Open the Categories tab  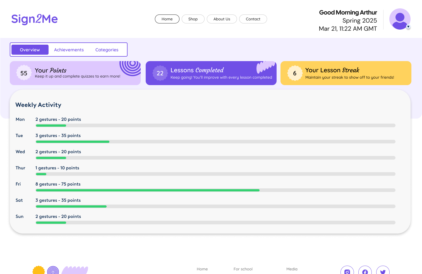tap(107, 50)
